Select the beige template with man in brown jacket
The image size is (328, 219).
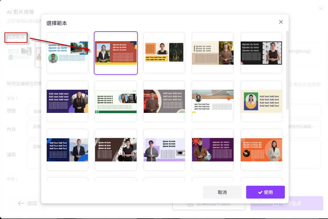point(213,53)
